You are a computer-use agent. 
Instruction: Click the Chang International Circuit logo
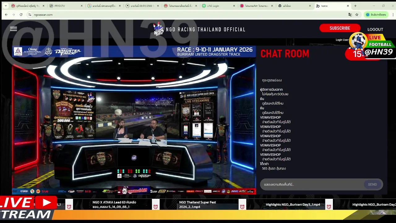pos(28,51)
